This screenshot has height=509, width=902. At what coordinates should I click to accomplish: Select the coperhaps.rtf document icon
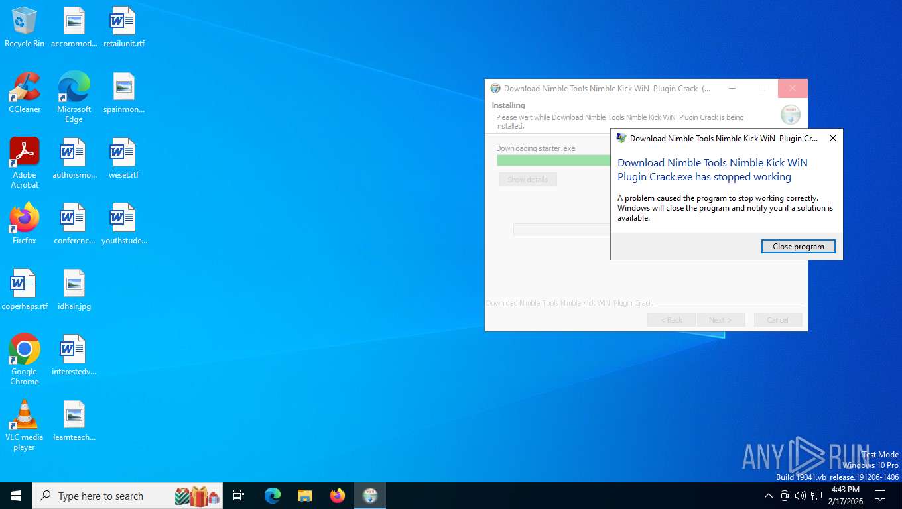25,290
